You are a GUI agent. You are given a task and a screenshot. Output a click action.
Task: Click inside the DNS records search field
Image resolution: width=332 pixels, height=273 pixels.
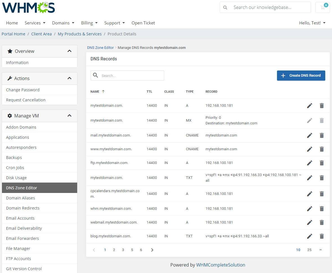click(x=129, y=75)
